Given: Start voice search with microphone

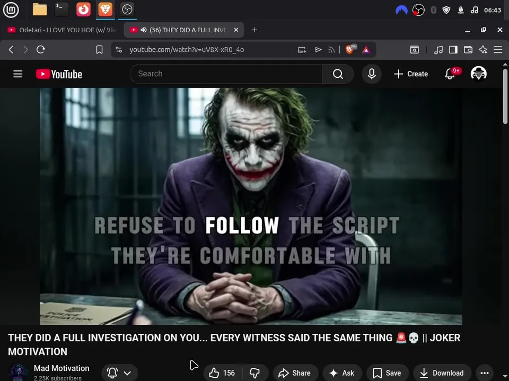Looking at the screenshot, I should tap(372, 74).
